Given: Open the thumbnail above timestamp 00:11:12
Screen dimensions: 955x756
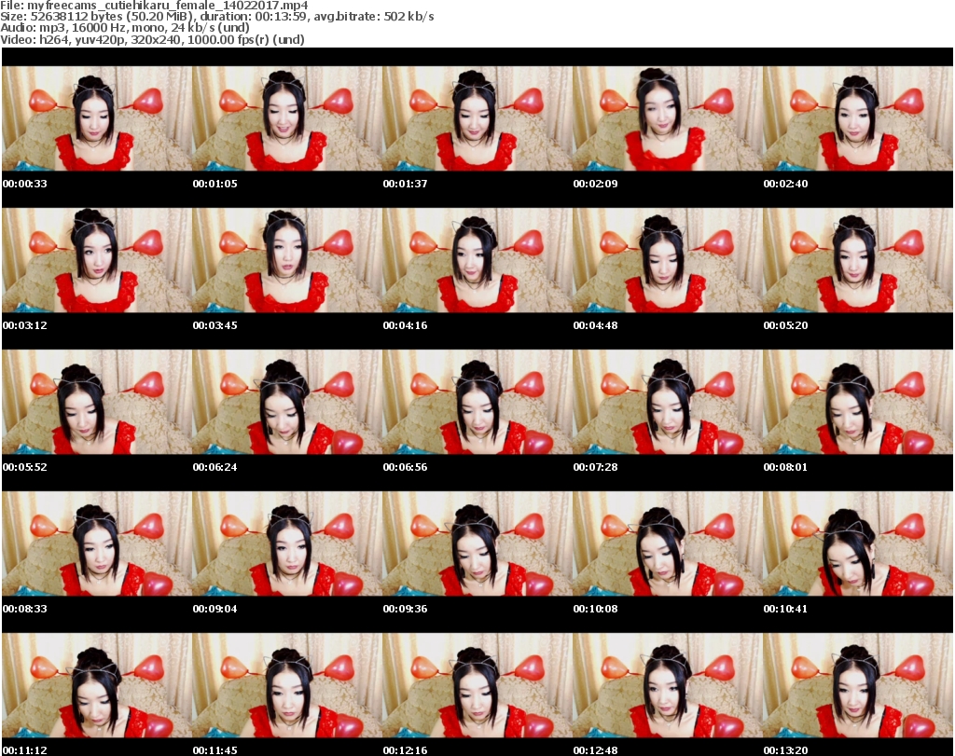Looking at the screenshot, I should (97, 686).
